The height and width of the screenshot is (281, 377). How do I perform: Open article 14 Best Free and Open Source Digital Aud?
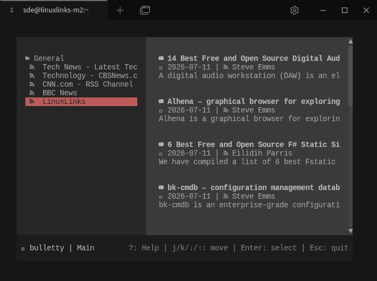[254, 58]
